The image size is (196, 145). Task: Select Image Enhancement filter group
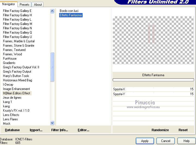(x=16, y=89)
